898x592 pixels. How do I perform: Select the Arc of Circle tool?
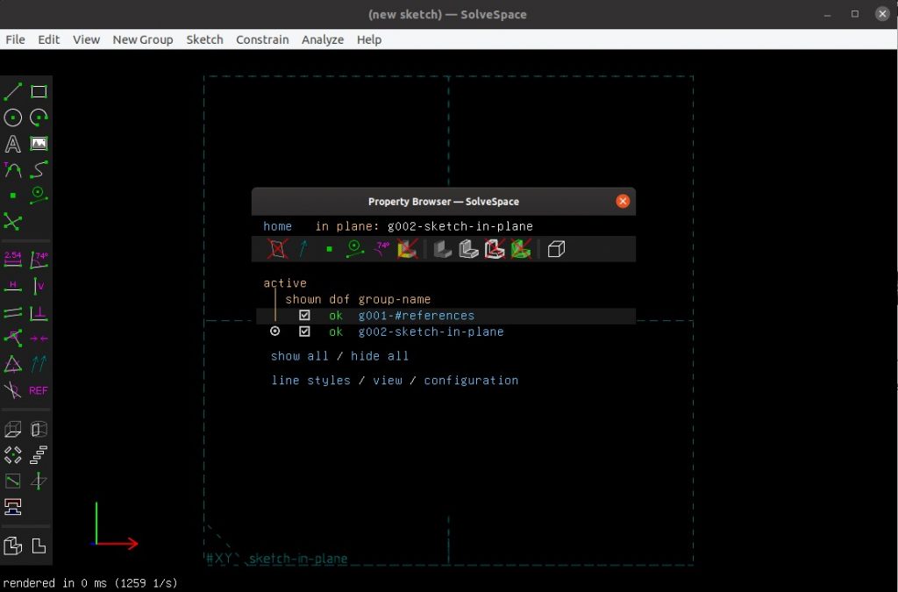[38, 118]
